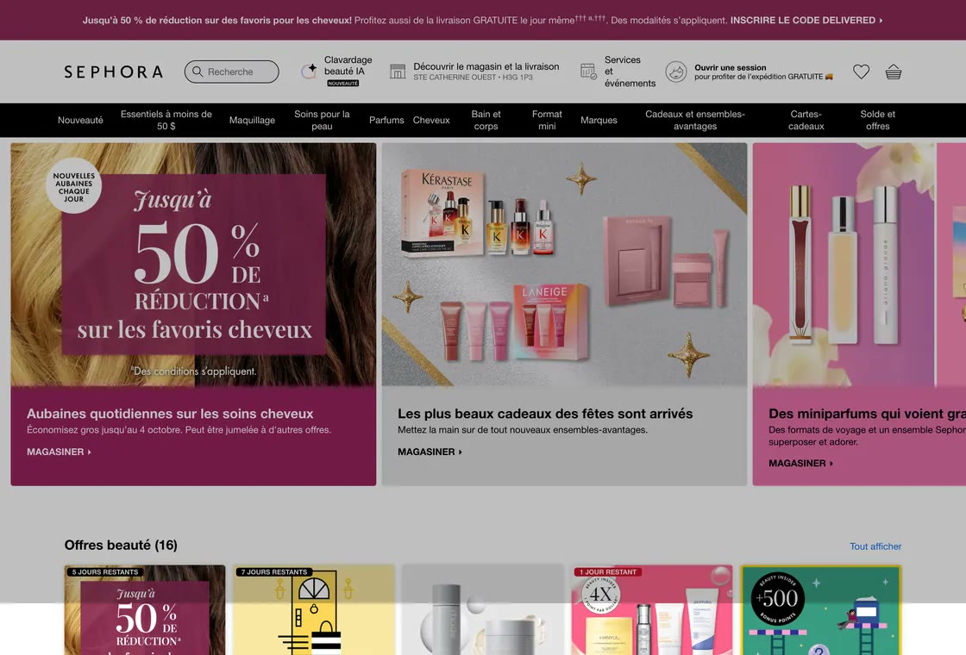Focus the Recherche search field
966x655 pixels.
tap(232, 72)
